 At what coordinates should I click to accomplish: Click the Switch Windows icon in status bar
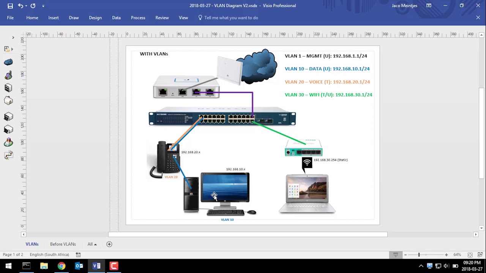(x=480, y=255)
